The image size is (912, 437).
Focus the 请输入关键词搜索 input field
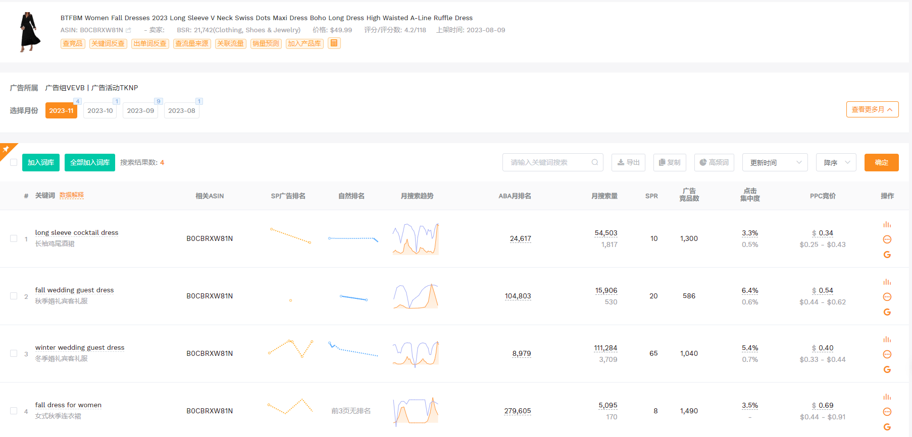548,162
